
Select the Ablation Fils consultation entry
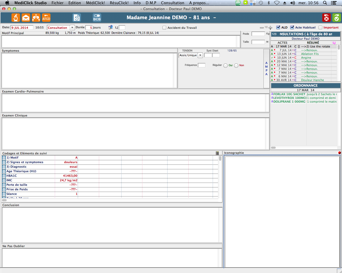(310, 54)
